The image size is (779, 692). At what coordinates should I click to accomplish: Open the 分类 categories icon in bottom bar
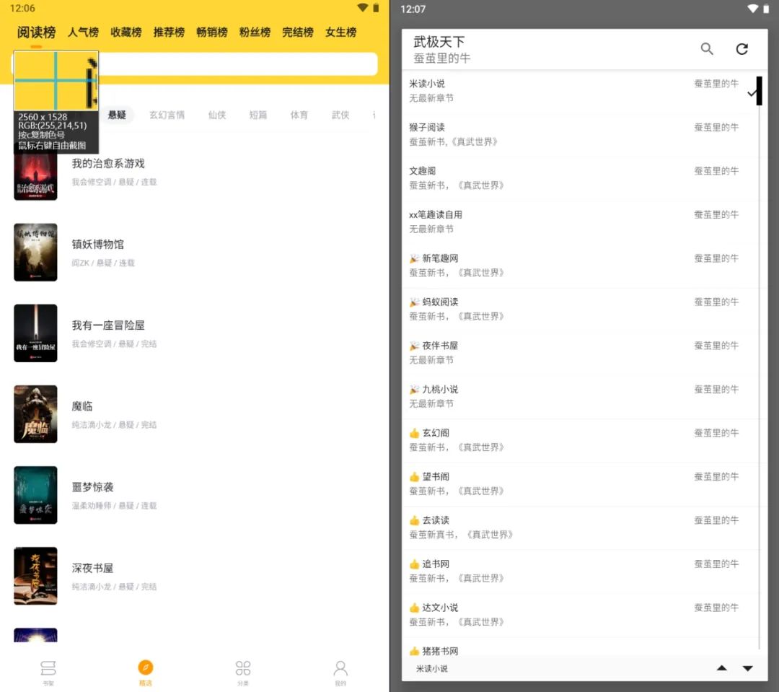coord(243,671)
